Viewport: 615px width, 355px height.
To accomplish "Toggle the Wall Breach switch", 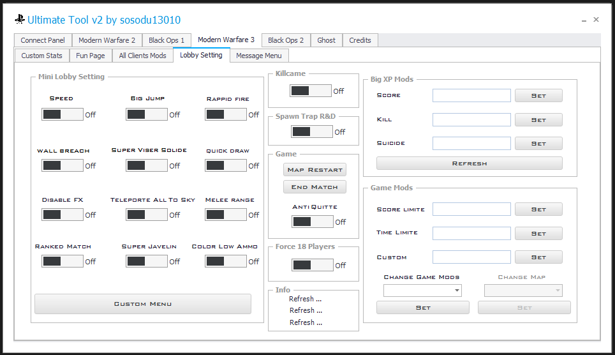I will point(63,165).
